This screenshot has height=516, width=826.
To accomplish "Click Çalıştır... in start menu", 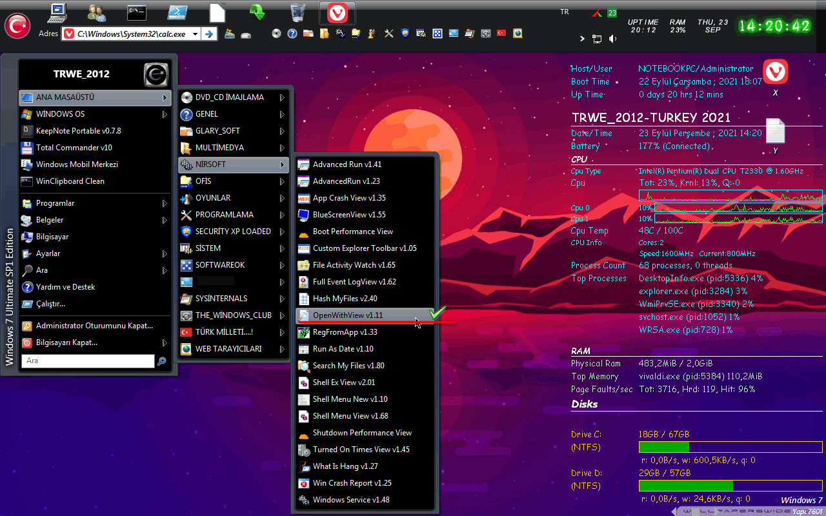I will pos(95,304).
